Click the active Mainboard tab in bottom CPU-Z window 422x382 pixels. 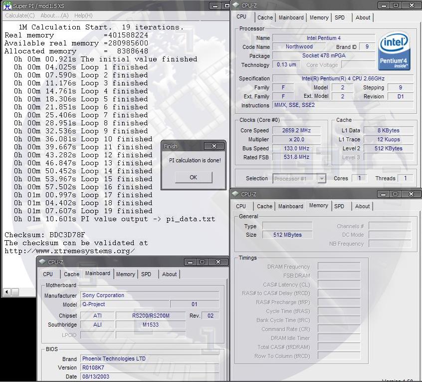(x=98, y=273)
